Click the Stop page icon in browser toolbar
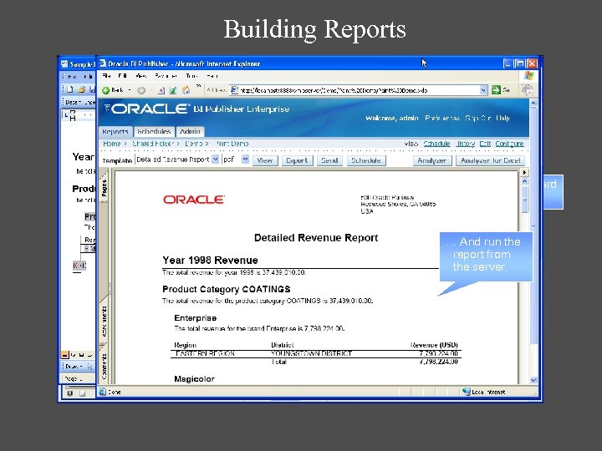 click(161, 90)
